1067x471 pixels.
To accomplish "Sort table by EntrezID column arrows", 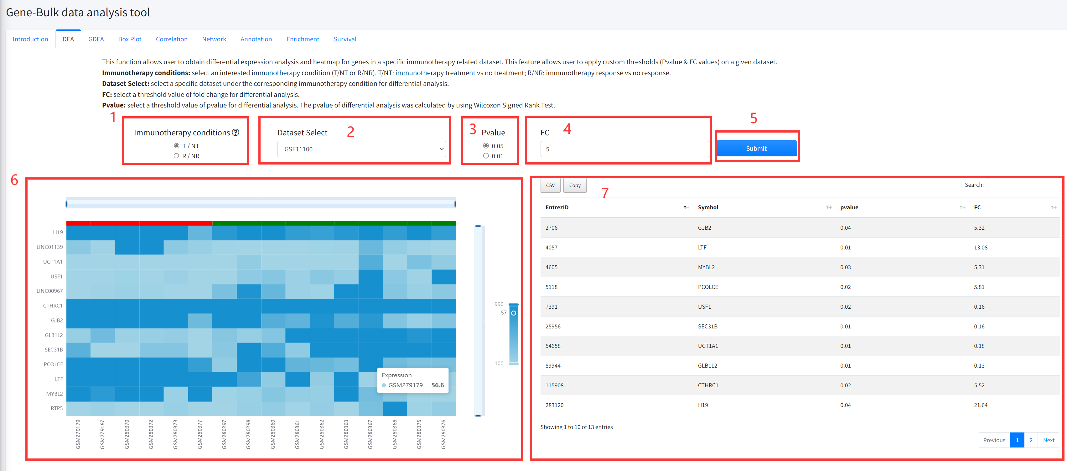I will pos(686,207).
